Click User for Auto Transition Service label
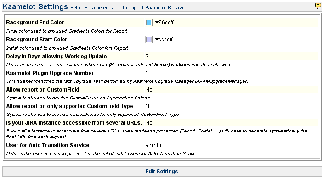 (48, 145)
